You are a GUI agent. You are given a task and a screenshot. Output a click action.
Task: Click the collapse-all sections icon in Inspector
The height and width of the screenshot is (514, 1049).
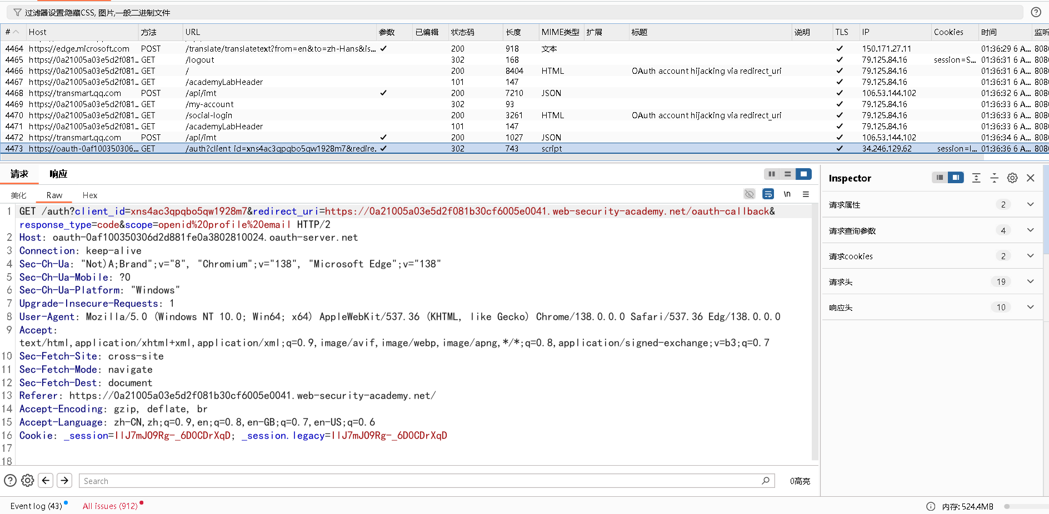point(995,178)
